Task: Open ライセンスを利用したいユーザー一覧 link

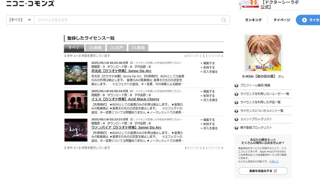Action: coord(265,94)
